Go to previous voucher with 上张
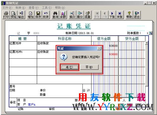This screenshot has height=115, width=157. coord(105,15)
